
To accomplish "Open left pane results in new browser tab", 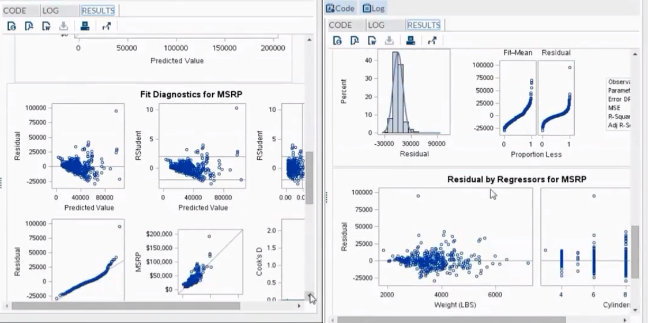I will click(106, 27).
